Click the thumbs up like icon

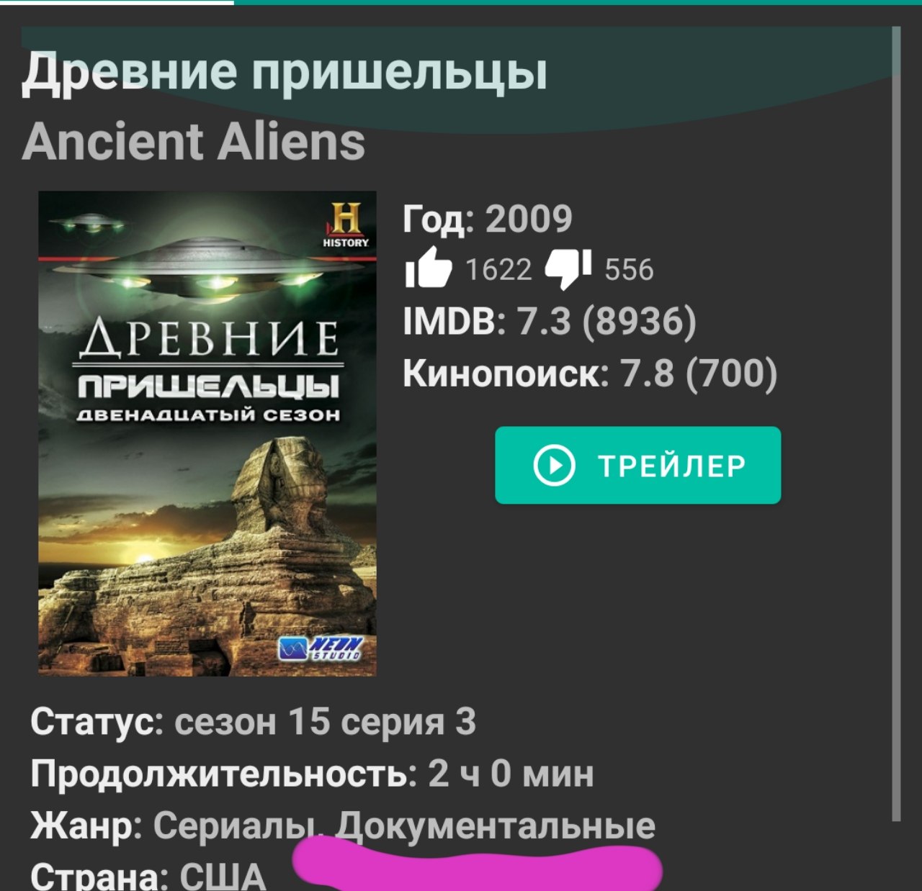coord(429,267)
